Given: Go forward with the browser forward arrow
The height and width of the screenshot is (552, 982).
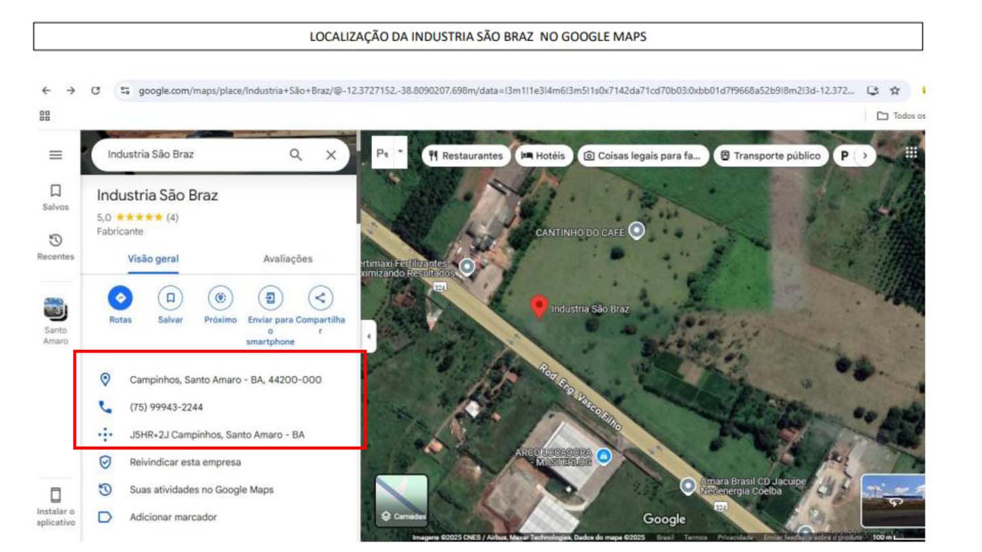Looking at the screenshot, I should tap(71, 90).
